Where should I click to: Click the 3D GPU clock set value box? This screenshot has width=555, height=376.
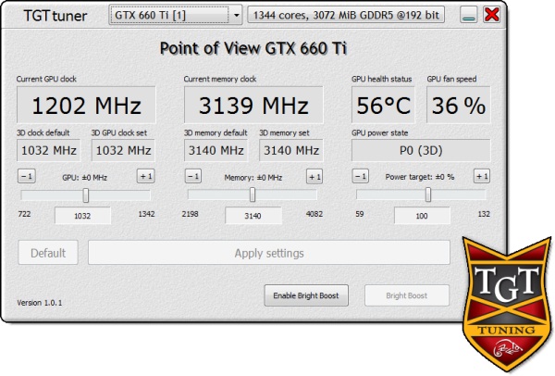pyautogui.click(x=123, y=150)
